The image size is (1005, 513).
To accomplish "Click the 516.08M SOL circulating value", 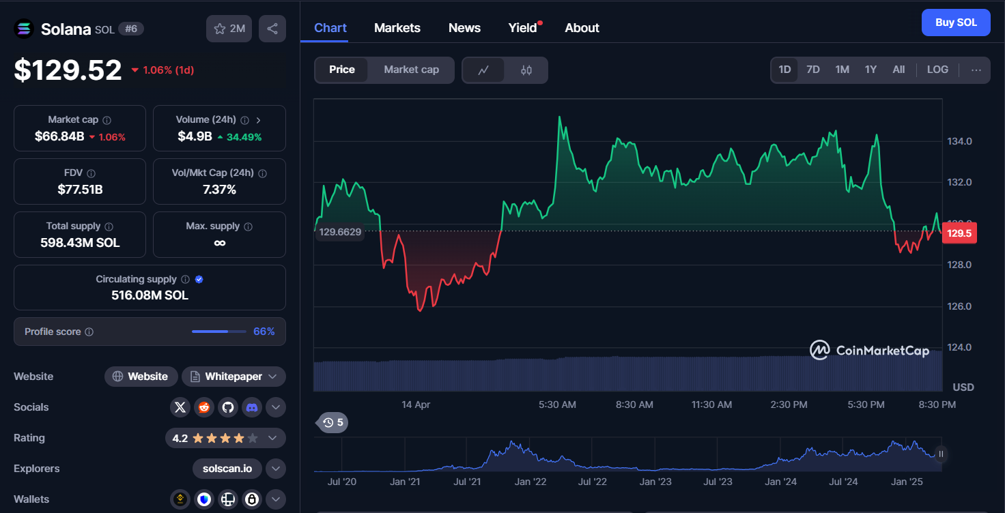I will (x=150, y=295).
